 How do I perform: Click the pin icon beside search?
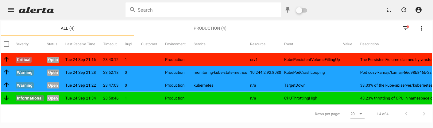pos(288,10)
